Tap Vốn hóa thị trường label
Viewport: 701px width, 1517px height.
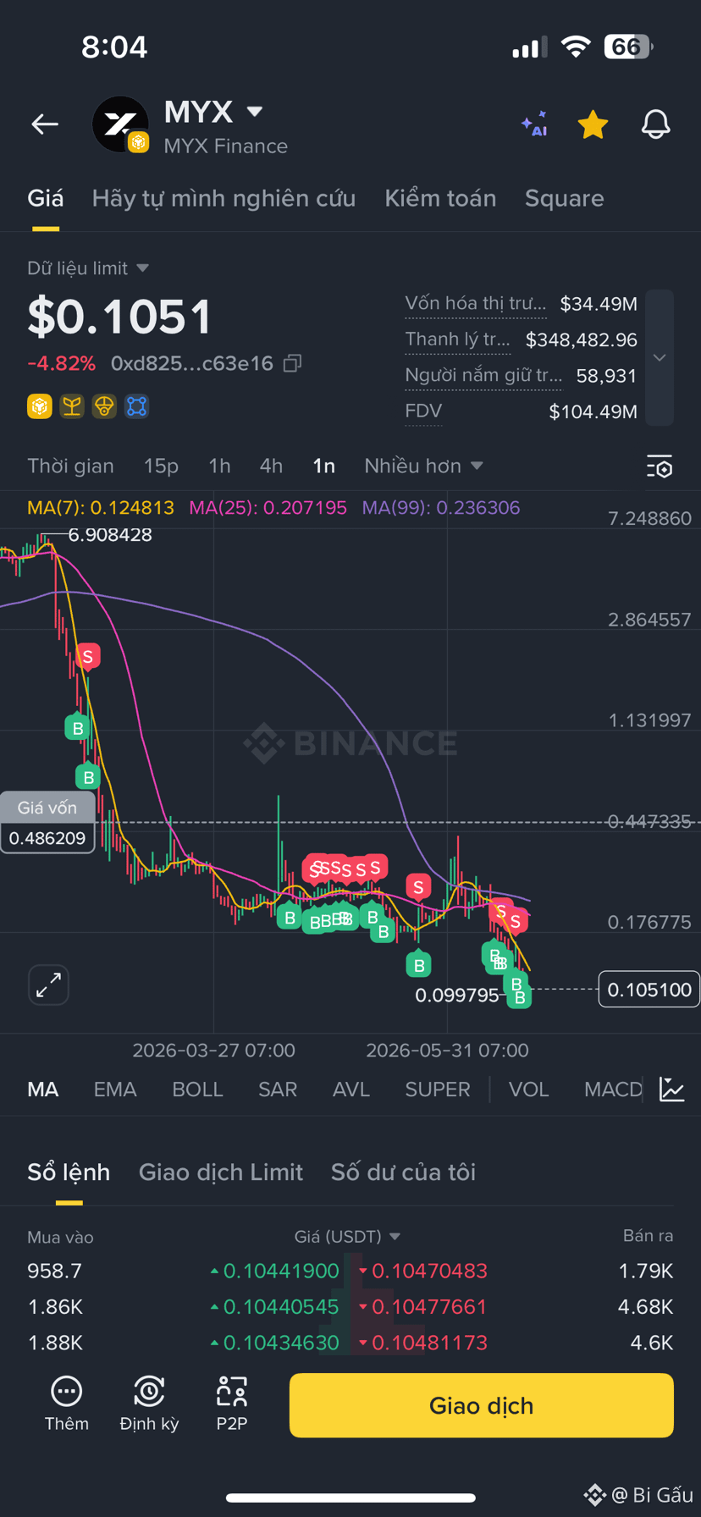pos(476,303)
